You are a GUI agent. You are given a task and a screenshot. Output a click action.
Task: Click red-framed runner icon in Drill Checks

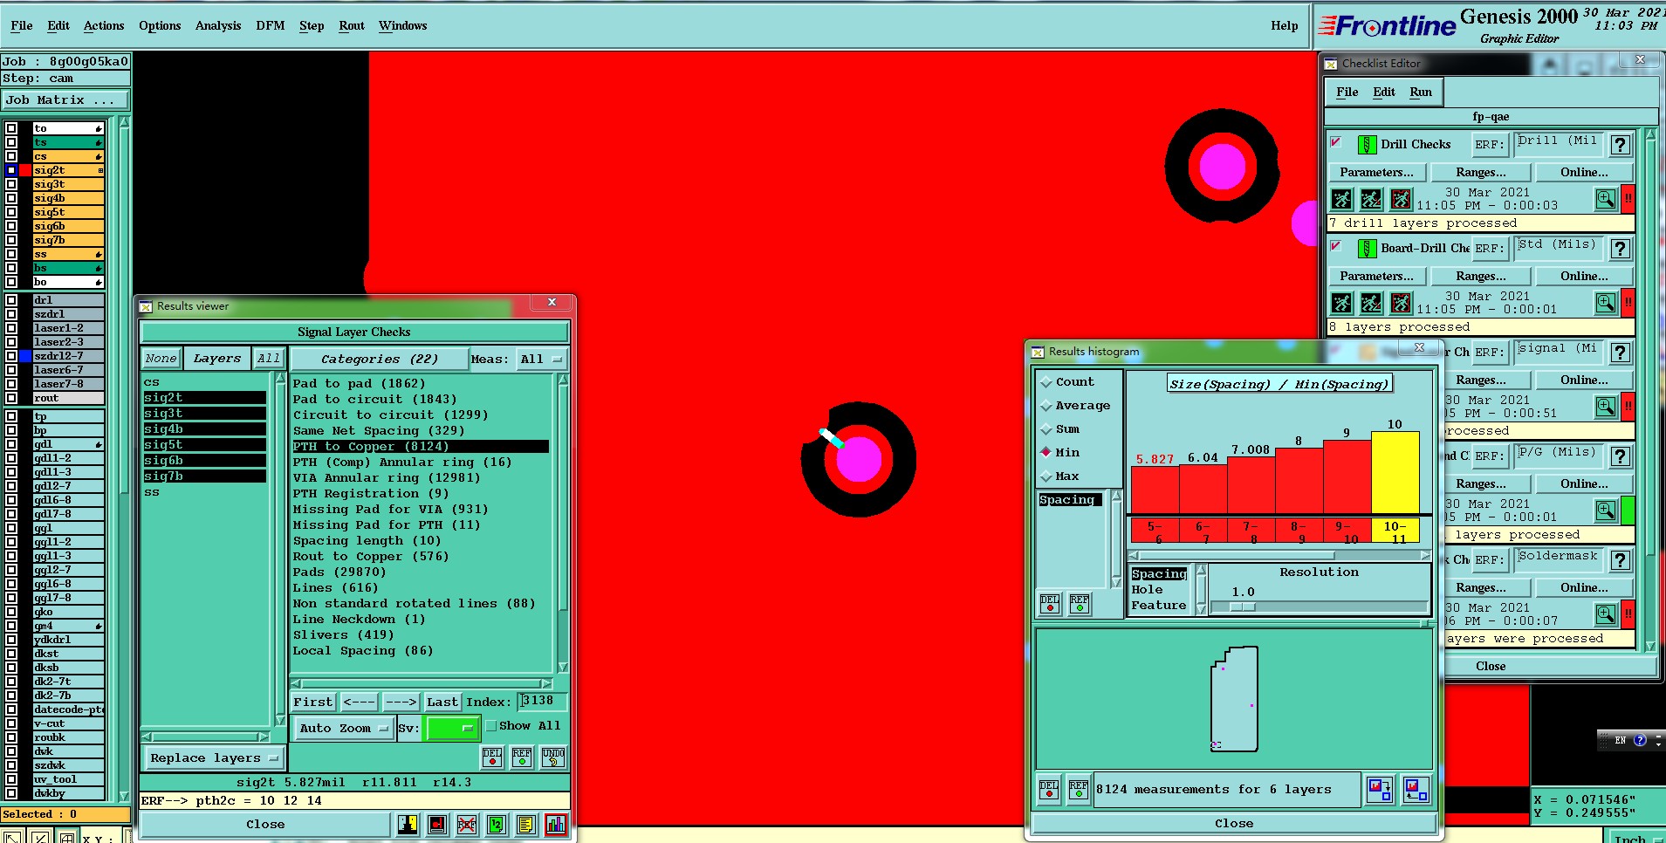(1401, 199)
